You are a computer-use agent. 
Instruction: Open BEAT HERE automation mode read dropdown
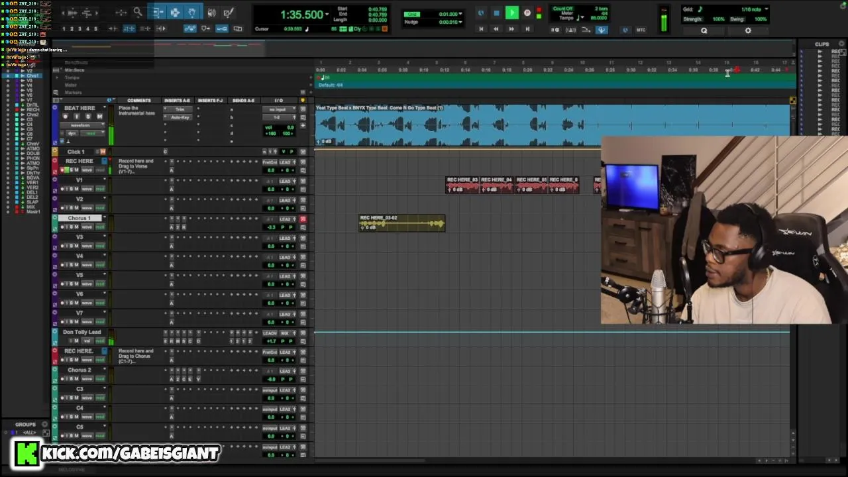click(92, 133)
